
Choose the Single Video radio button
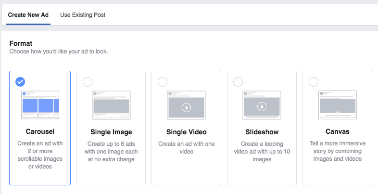point(163,82)
